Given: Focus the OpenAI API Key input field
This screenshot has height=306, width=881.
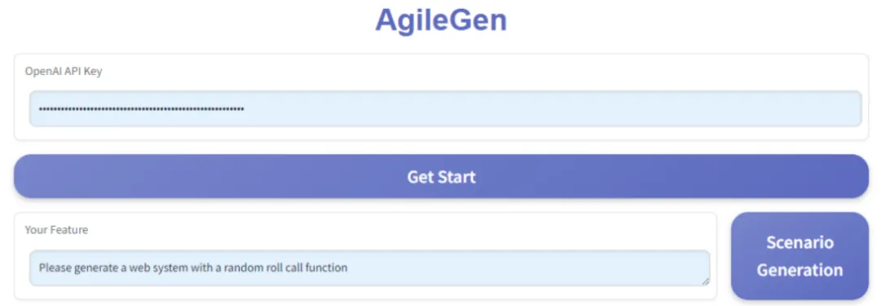Looking at the screenshot, I should point(445,109).
